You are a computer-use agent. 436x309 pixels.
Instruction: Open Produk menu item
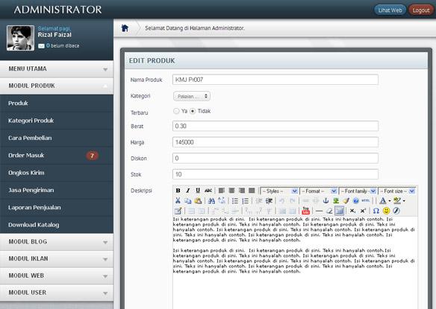point(57,103)
